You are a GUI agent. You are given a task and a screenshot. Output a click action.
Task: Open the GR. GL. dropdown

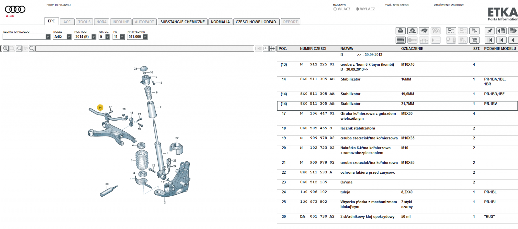[x=107, y=37]
